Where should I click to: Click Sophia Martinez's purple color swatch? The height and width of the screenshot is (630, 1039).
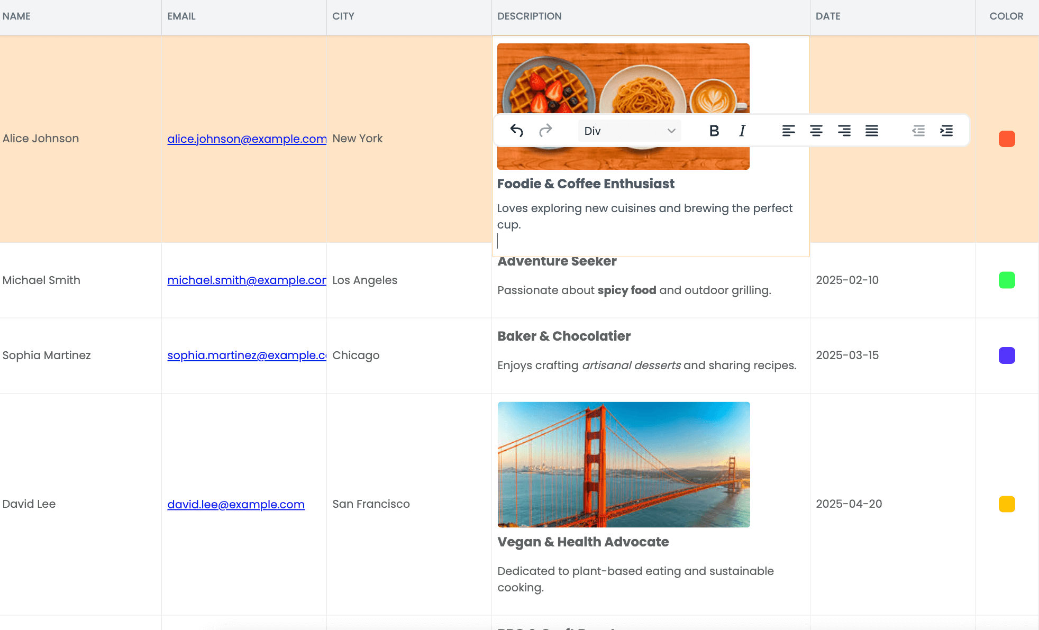click(1007, 355)
